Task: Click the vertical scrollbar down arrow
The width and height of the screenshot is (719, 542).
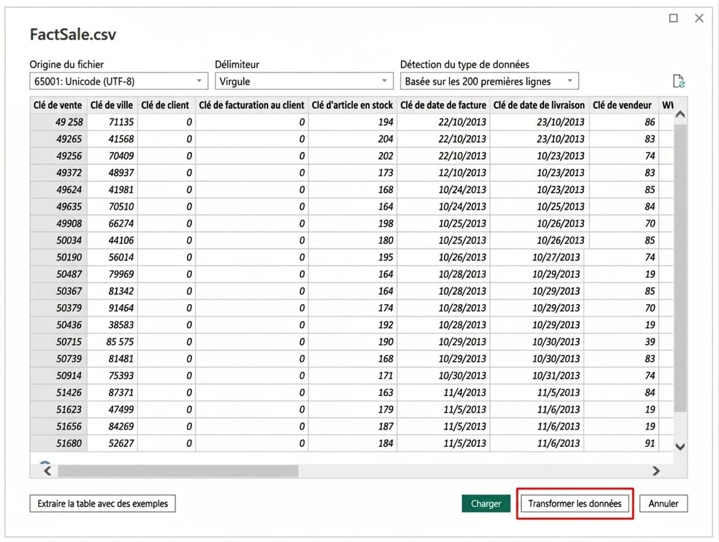Action: [x=680, y=446]
